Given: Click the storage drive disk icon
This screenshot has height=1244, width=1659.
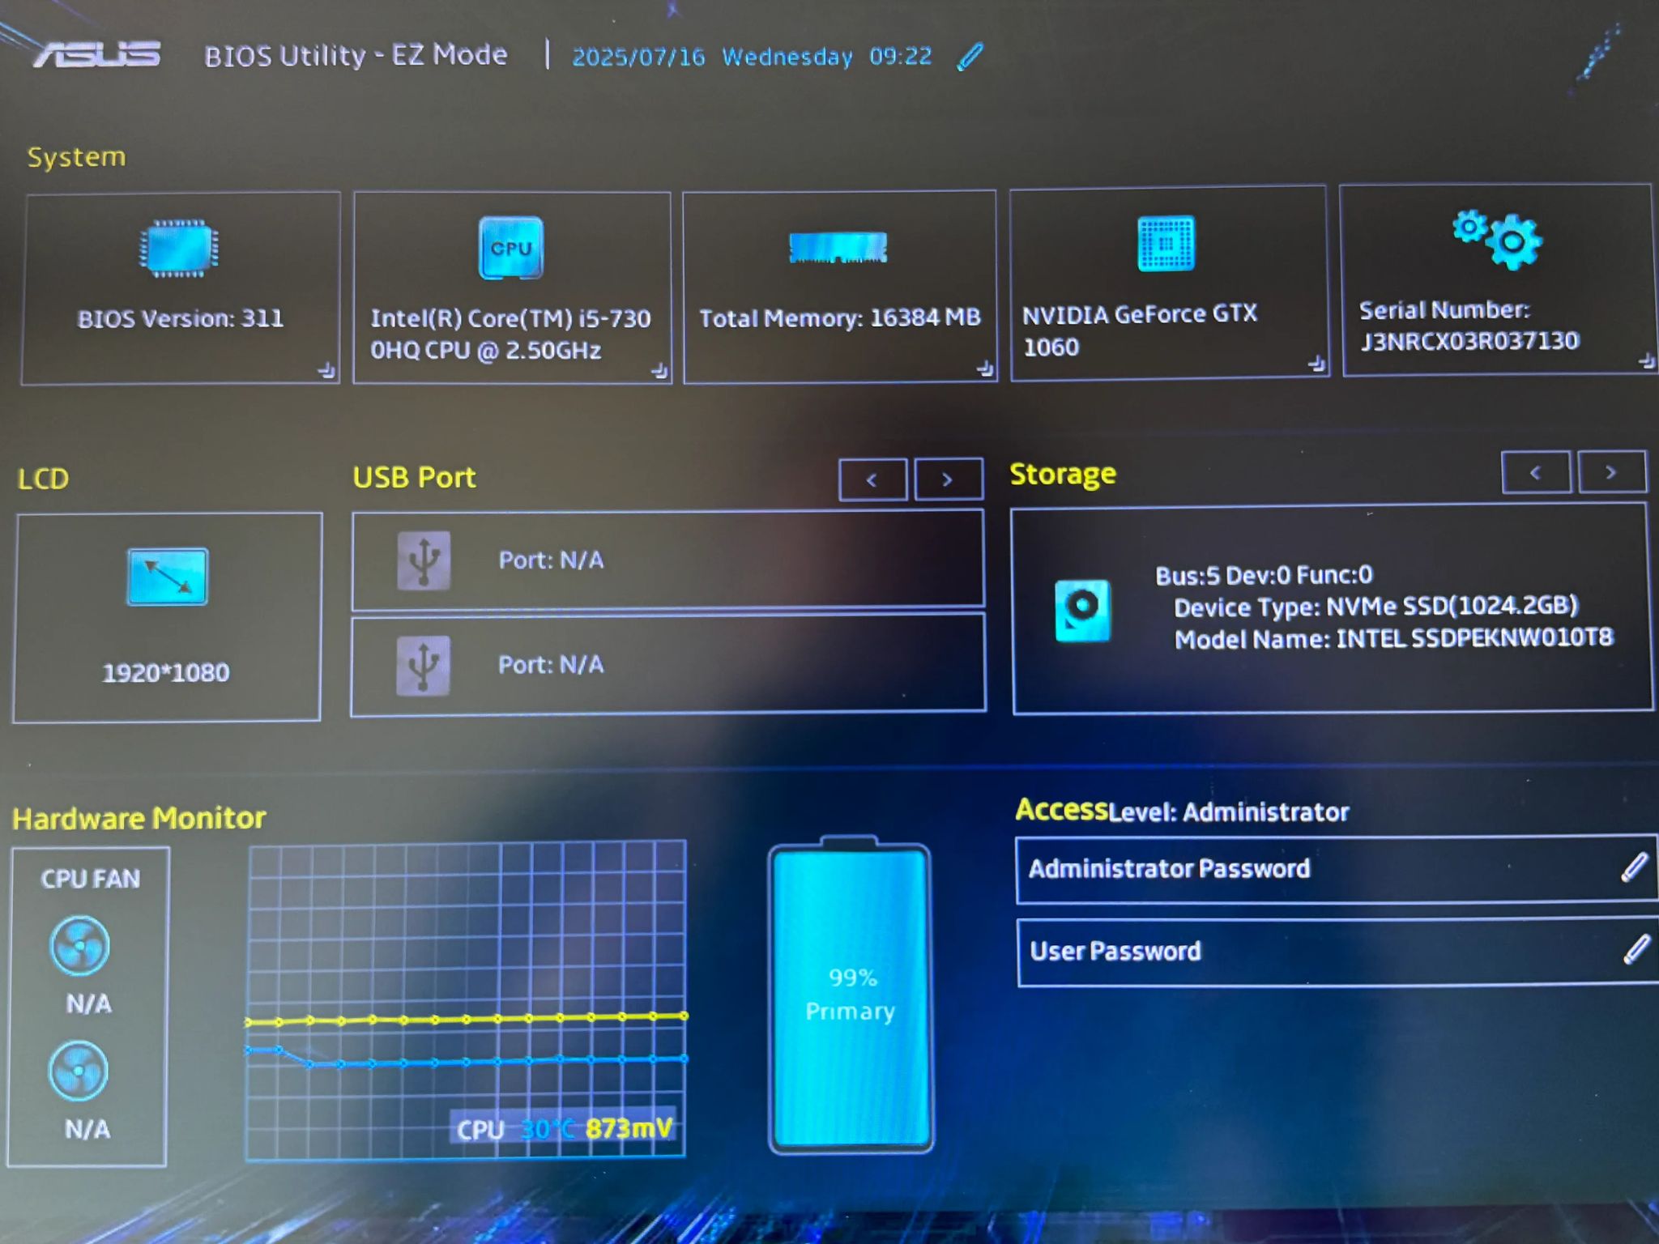Looking at the screenshot, I should [1083, 610].
